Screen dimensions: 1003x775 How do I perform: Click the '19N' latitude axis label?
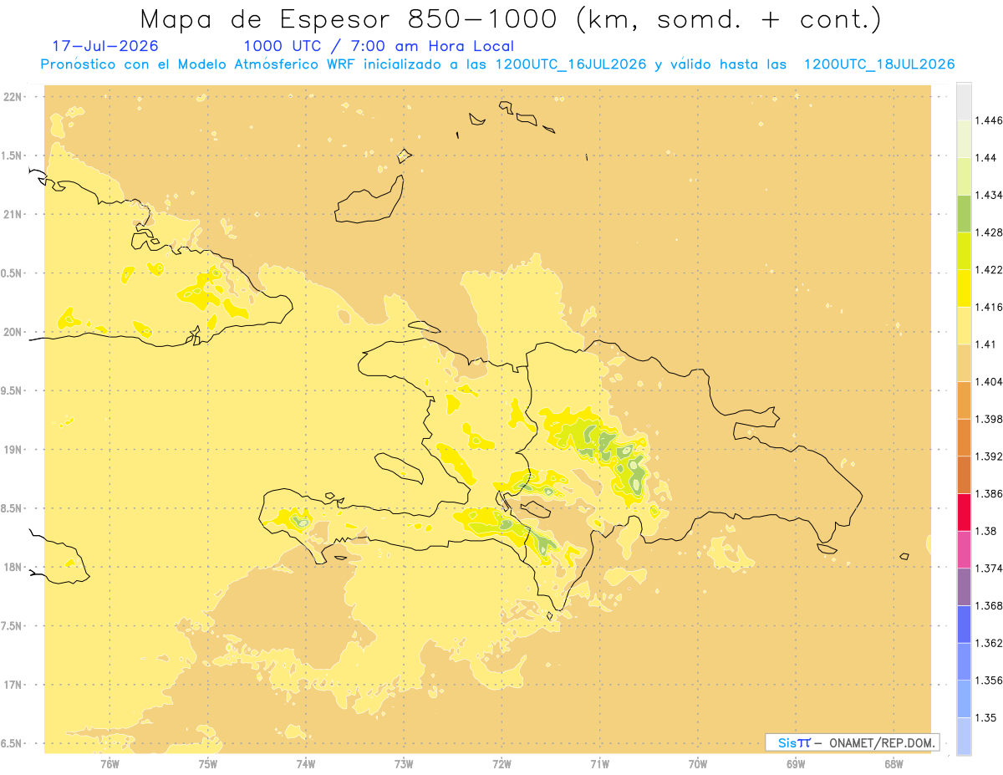coord(13,450)
